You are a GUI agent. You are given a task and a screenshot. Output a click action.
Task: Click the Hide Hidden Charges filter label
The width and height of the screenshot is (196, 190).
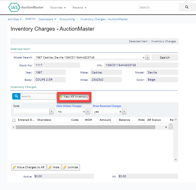pyautogui.click(x=69, y=106)
